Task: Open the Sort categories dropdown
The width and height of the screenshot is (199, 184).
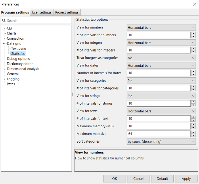Action: [x=161, y=141]
